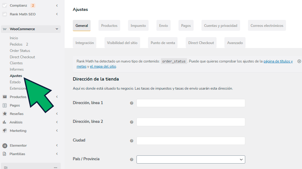Click the Complianz notification badge 2
This screenshot has height=169, width=302.
pyautogui.click(x=33, y=5)
